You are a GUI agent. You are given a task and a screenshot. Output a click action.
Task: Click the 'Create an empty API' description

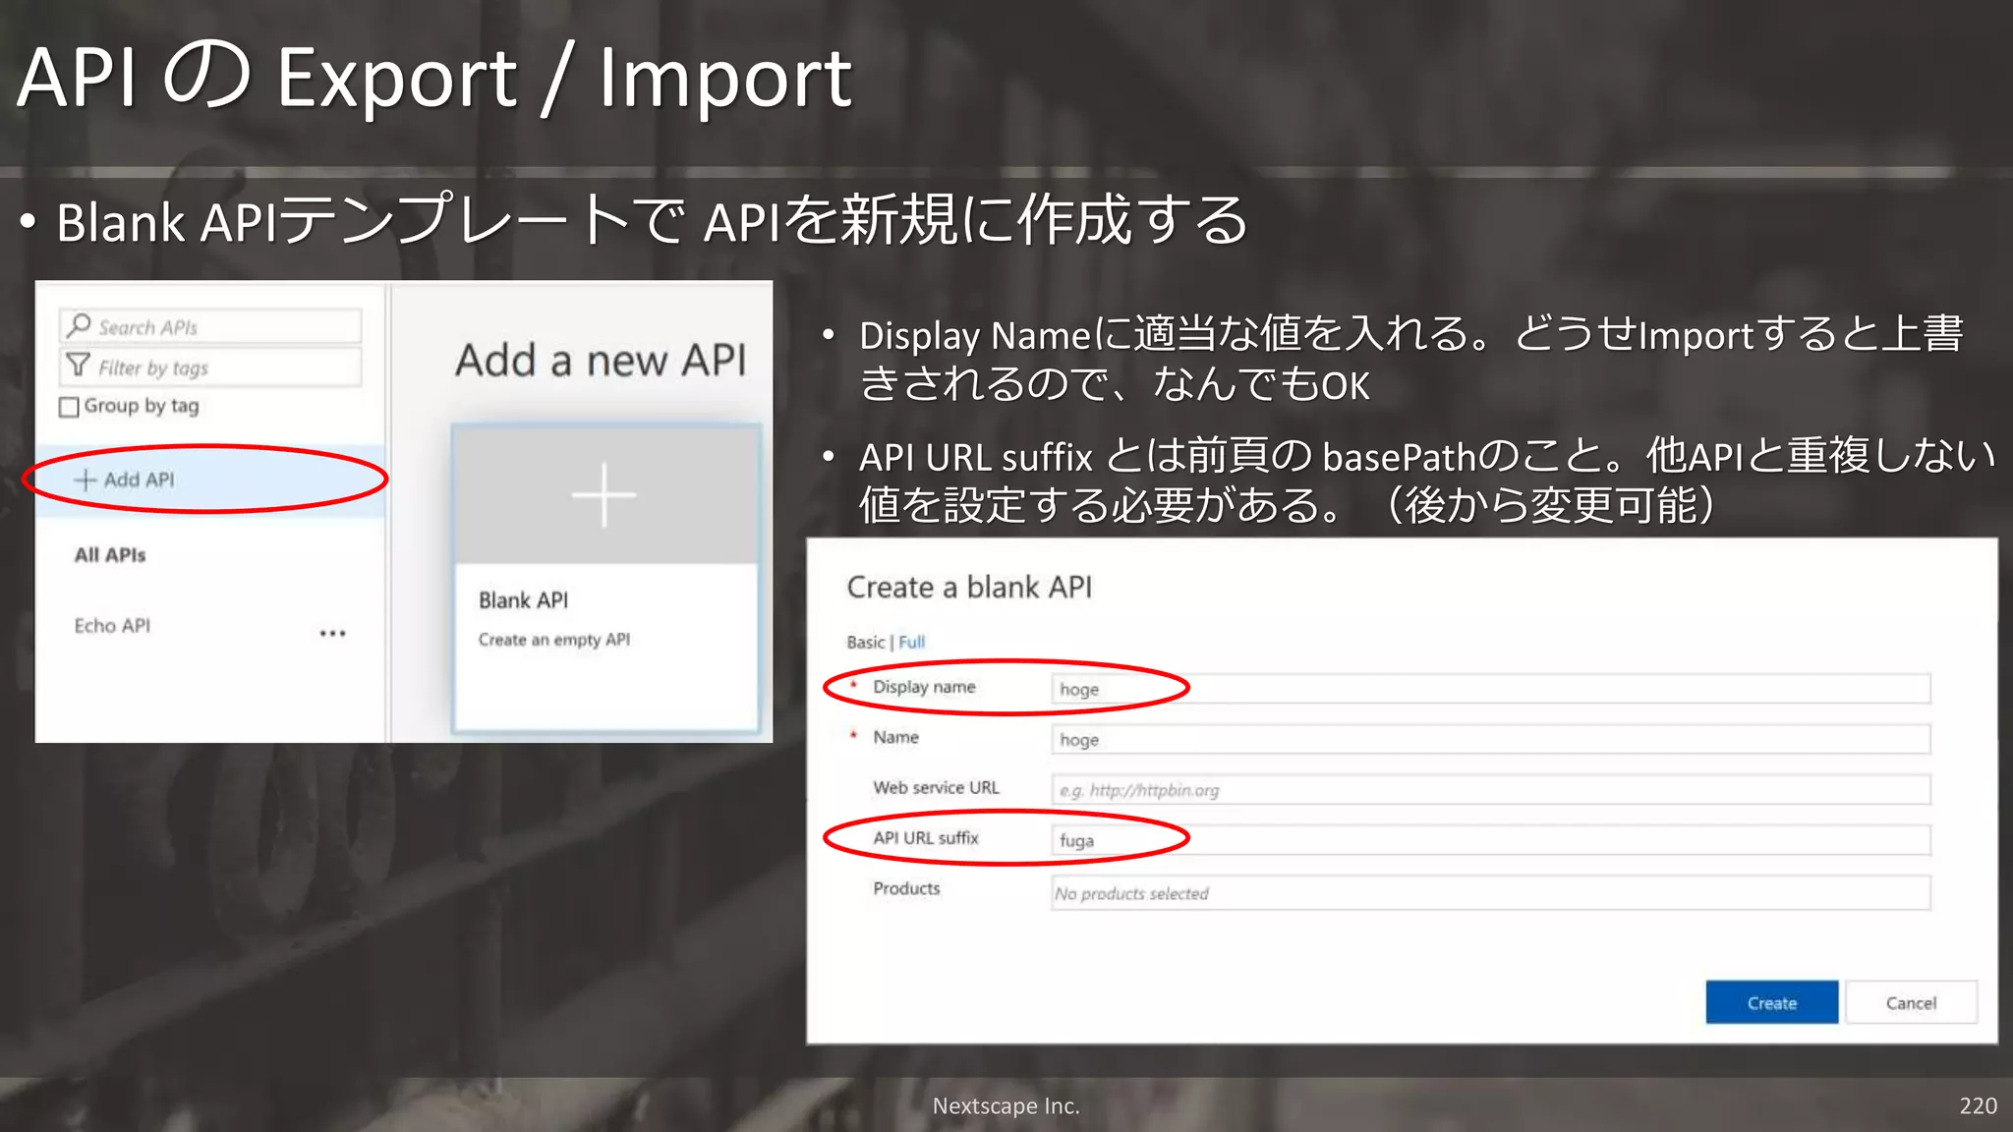(x=554, y=640)
